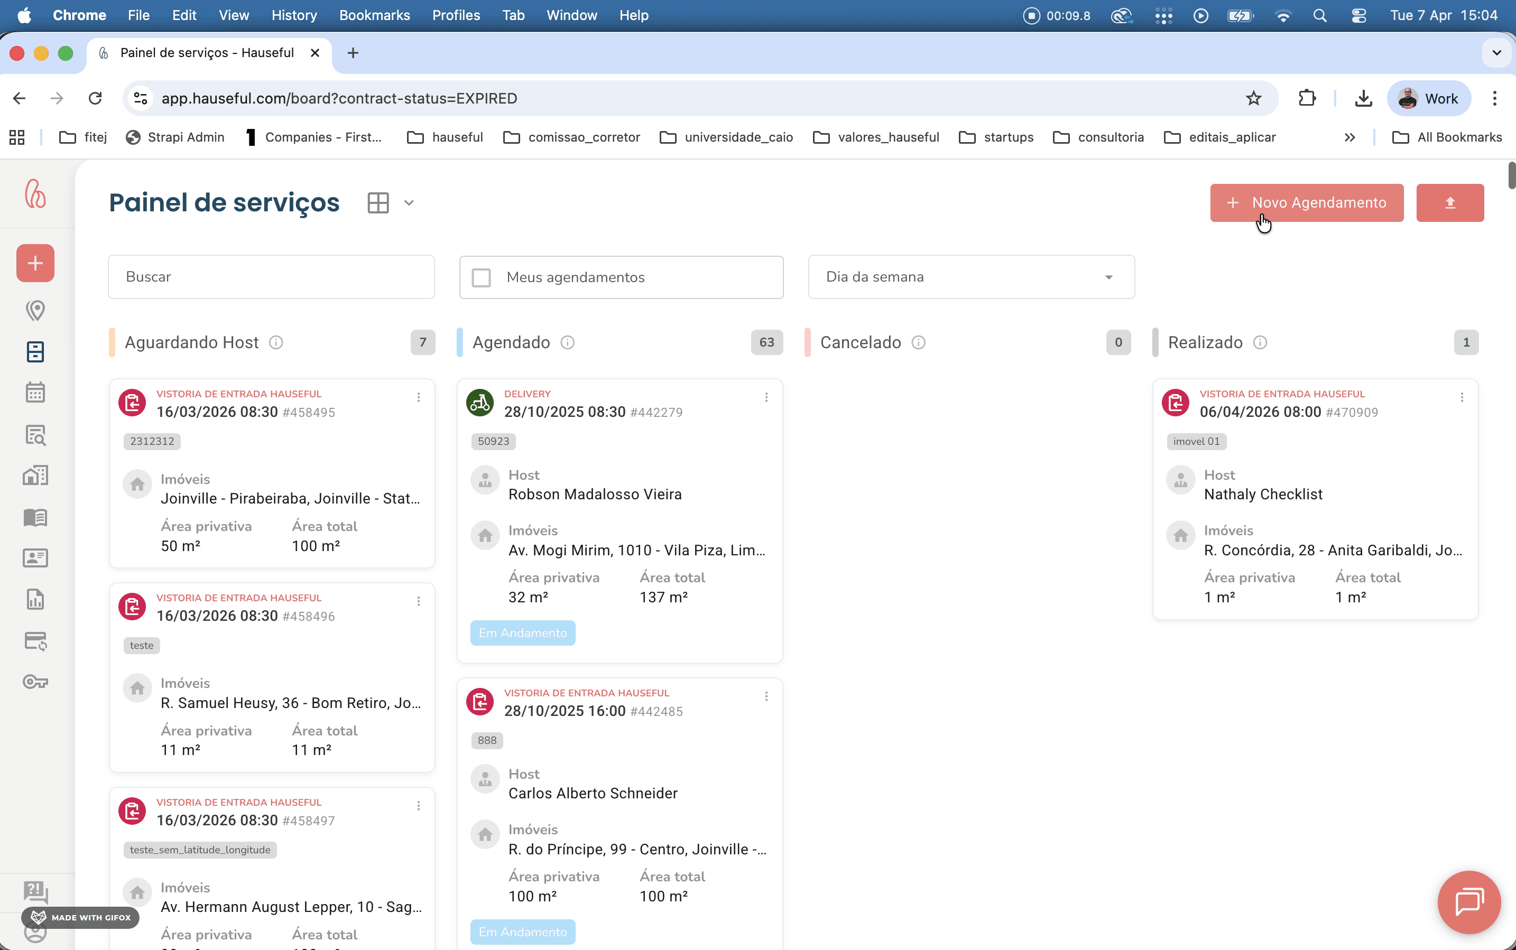The width and height of the screenshot is (1516, 950).
Task: Click info icon beside Cancelado
Action: point(918,342)
